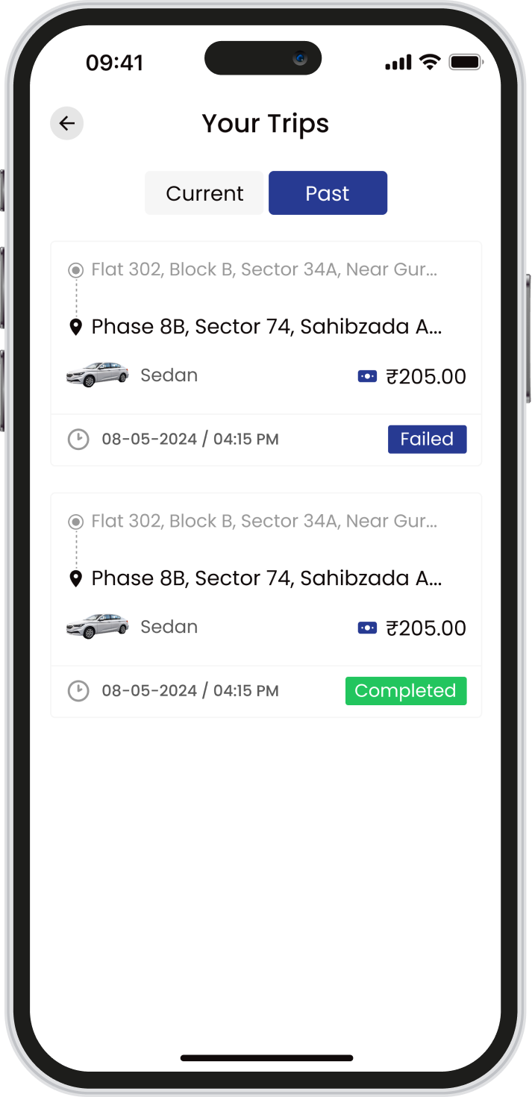Click the clock icon in the completed trip
Screen dimensions: 532x1097
(78, 690)
